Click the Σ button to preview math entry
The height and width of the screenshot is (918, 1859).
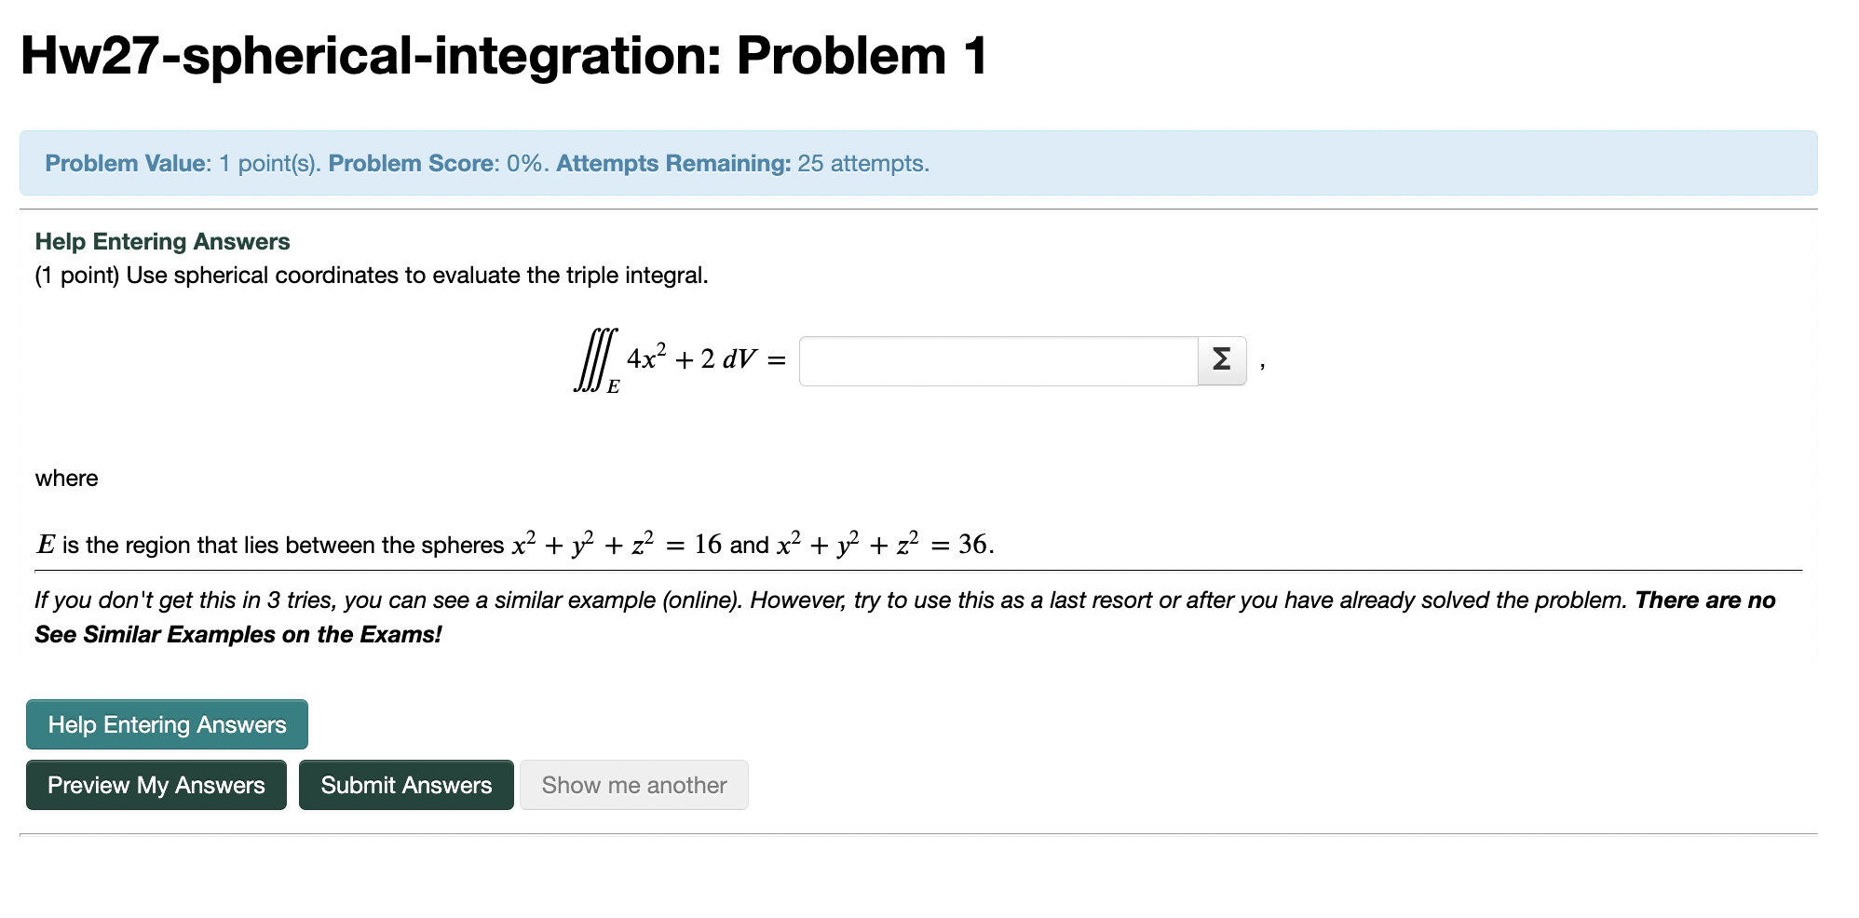click(1220, 361)
